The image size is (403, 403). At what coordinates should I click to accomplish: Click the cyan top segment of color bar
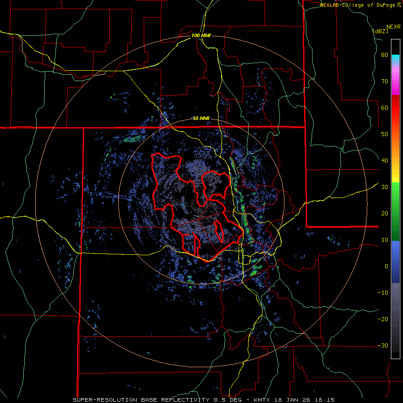(395, 59)
